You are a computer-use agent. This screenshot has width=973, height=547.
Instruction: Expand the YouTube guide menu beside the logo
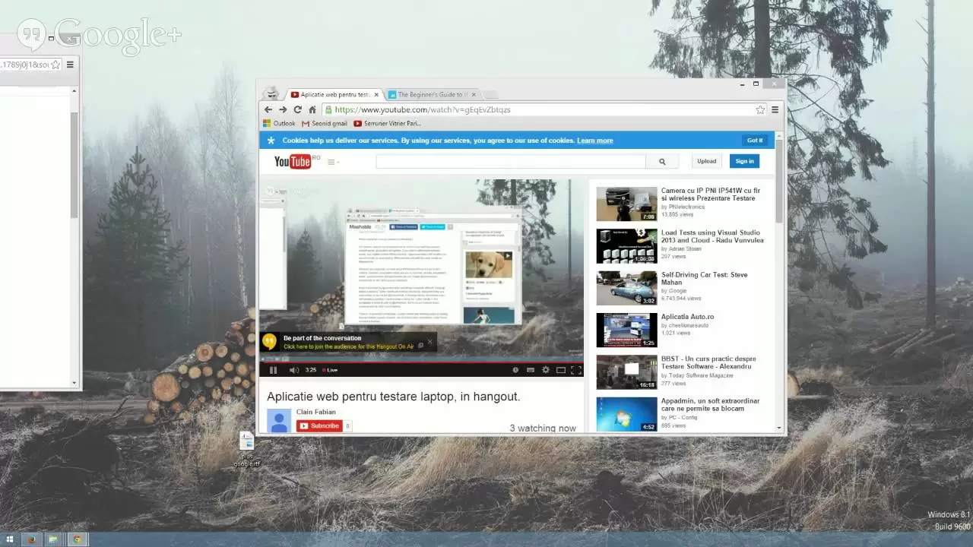331,162
